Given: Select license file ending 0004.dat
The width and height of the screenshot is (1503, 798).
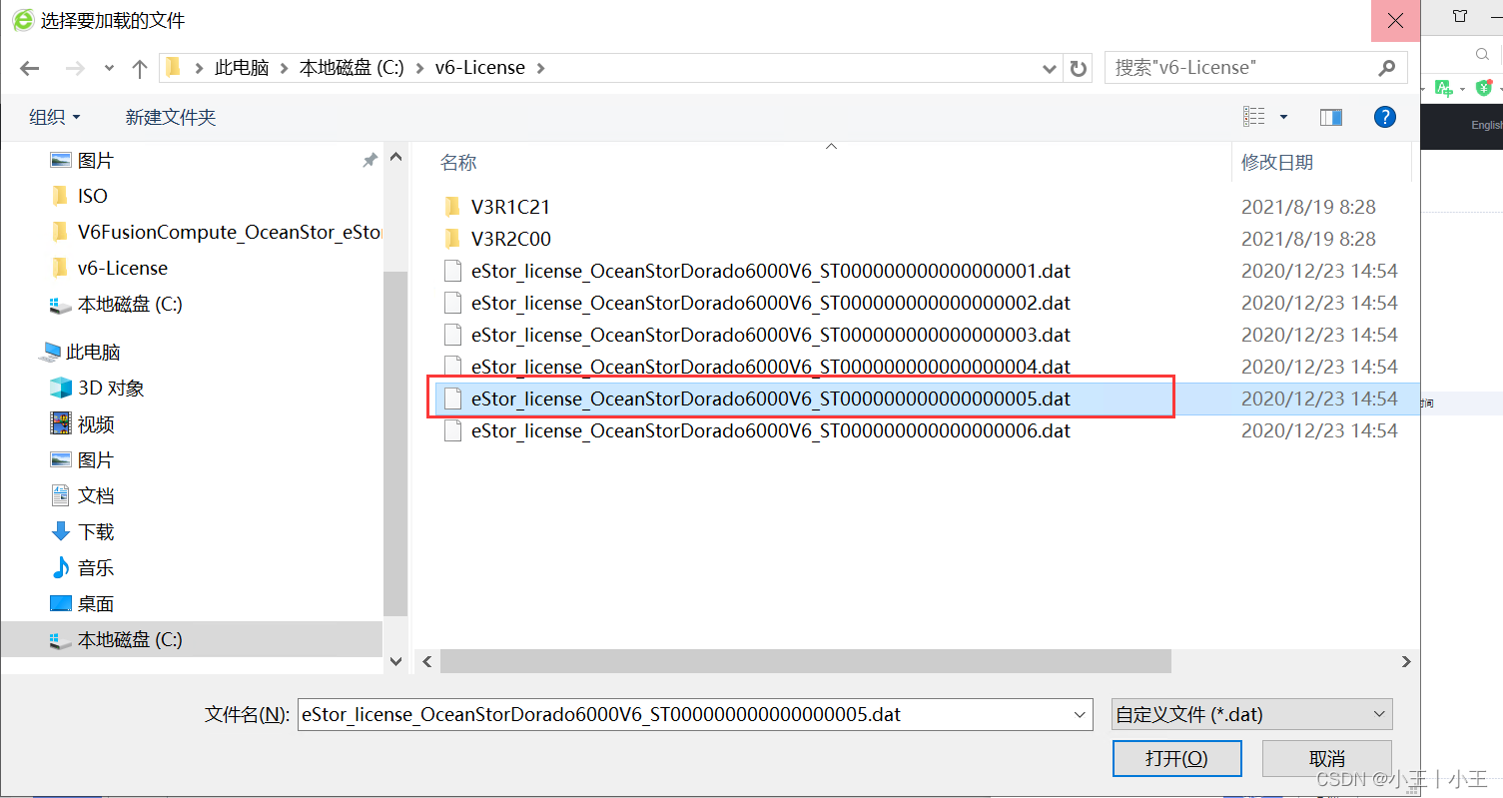Looking at the screenshot, I should (x=770, y=367).
